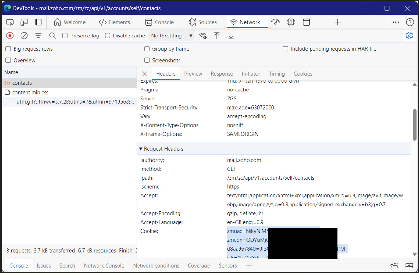Open the Application tool icon

click(x=306, y=22)
